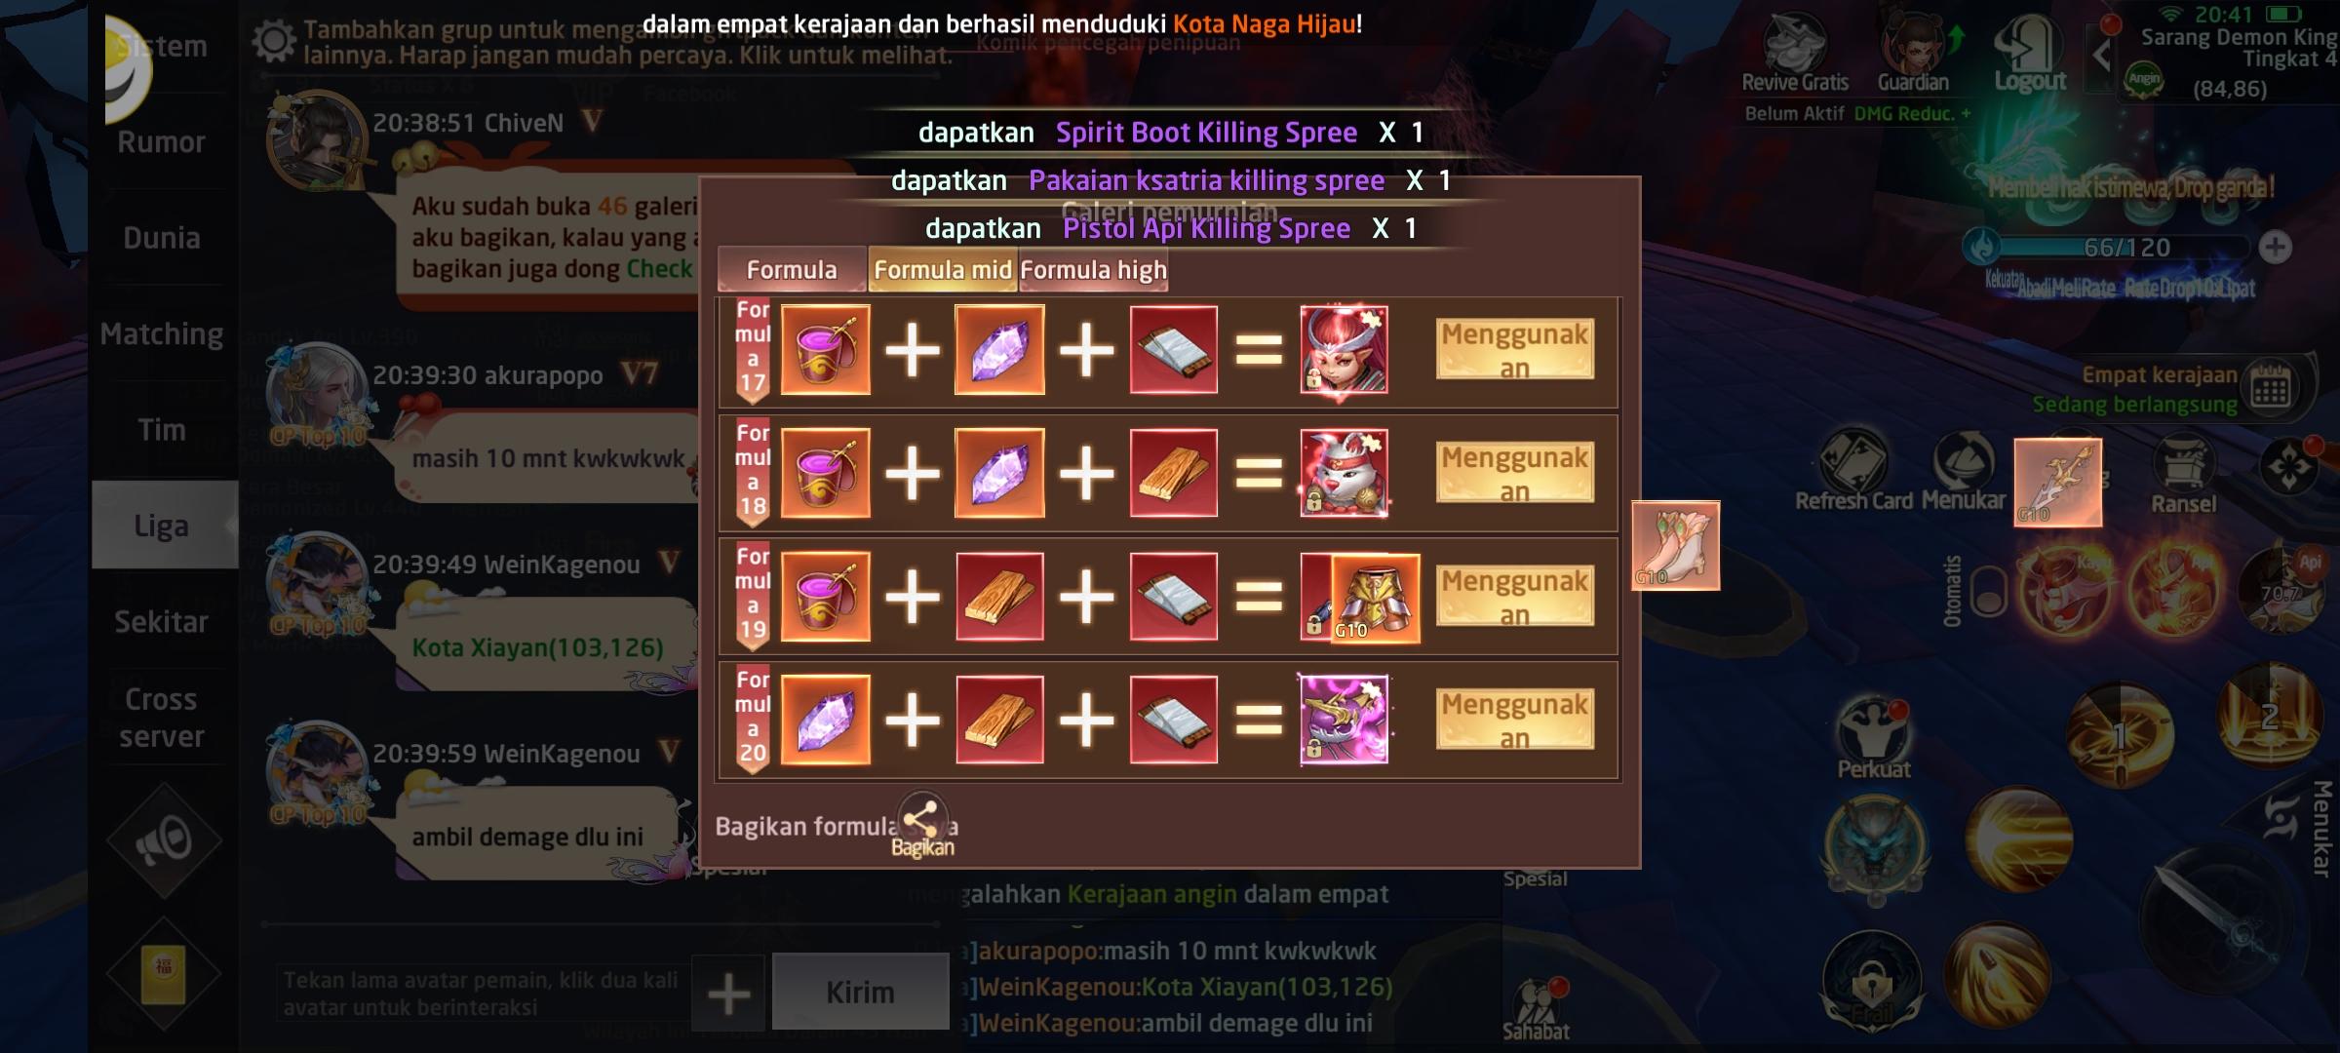Image resolution: width=2340 pixels, height=1053 pixels.
Task: Toggle the Otomatis auto-battle switch
Action: coord(1987,591)
